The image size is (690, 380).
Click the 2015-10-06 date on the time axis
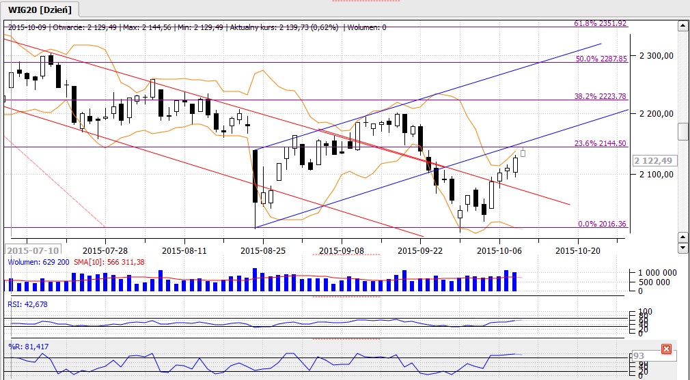(x=499, y=251)
